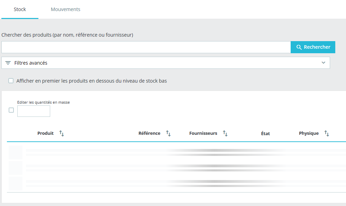Sort by Référence using its arrows icon
The height and width of the screenshot is (206, 346).
click(x=169, y=133)
